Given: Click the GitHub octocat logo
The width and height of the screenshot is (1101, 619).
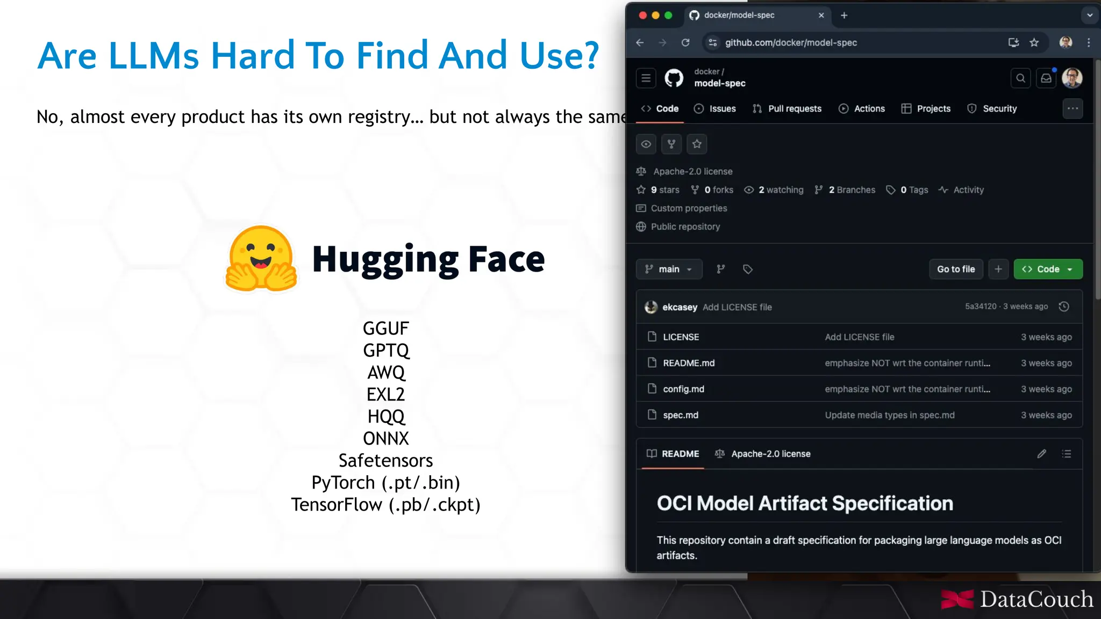Looking at the screenshot, I should [674, 78].
